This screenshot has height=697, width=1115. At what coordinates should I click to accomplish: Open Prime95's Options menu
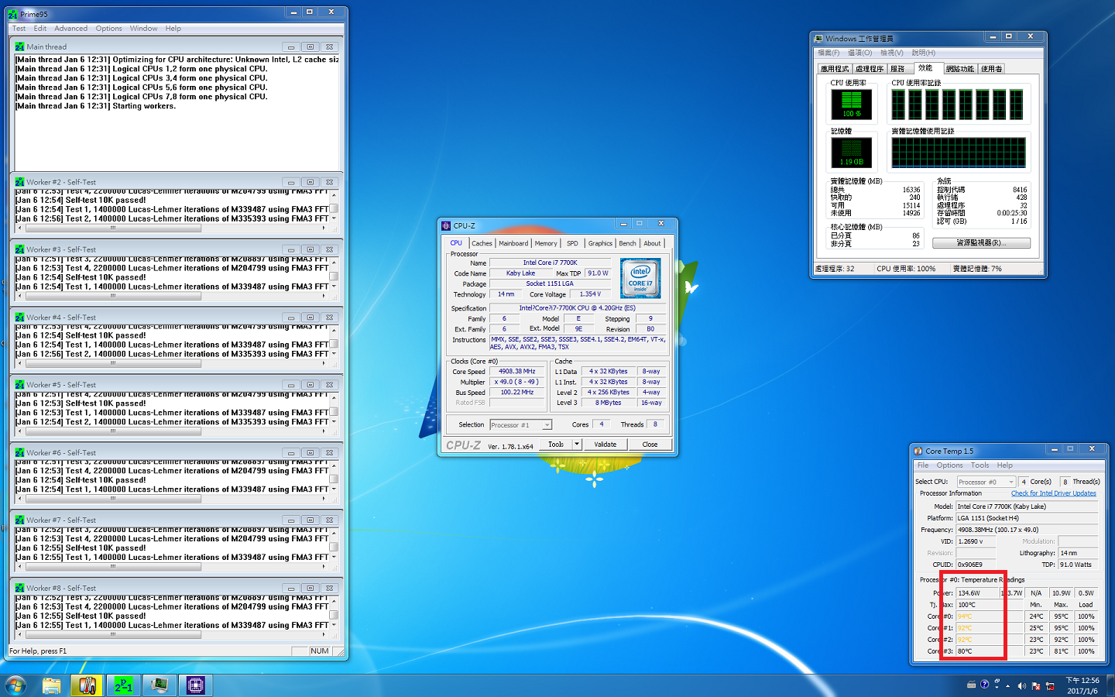[x=109, y=29]
